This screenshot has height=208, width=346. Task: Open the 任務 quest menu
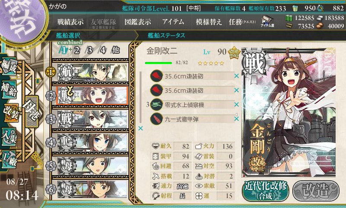click(242, 22)
